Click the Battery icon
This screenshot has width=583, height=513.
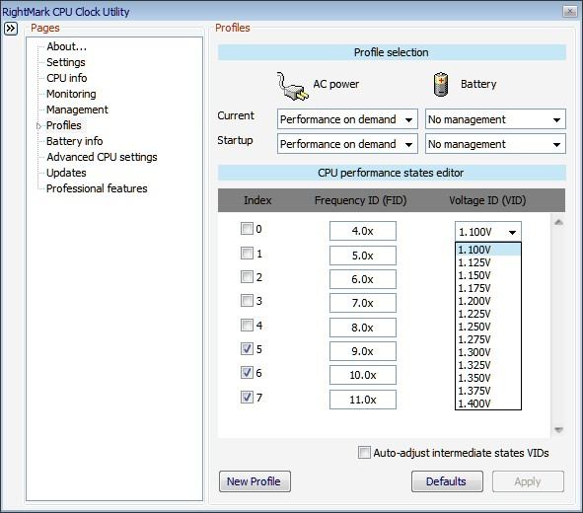click(441, 85)
